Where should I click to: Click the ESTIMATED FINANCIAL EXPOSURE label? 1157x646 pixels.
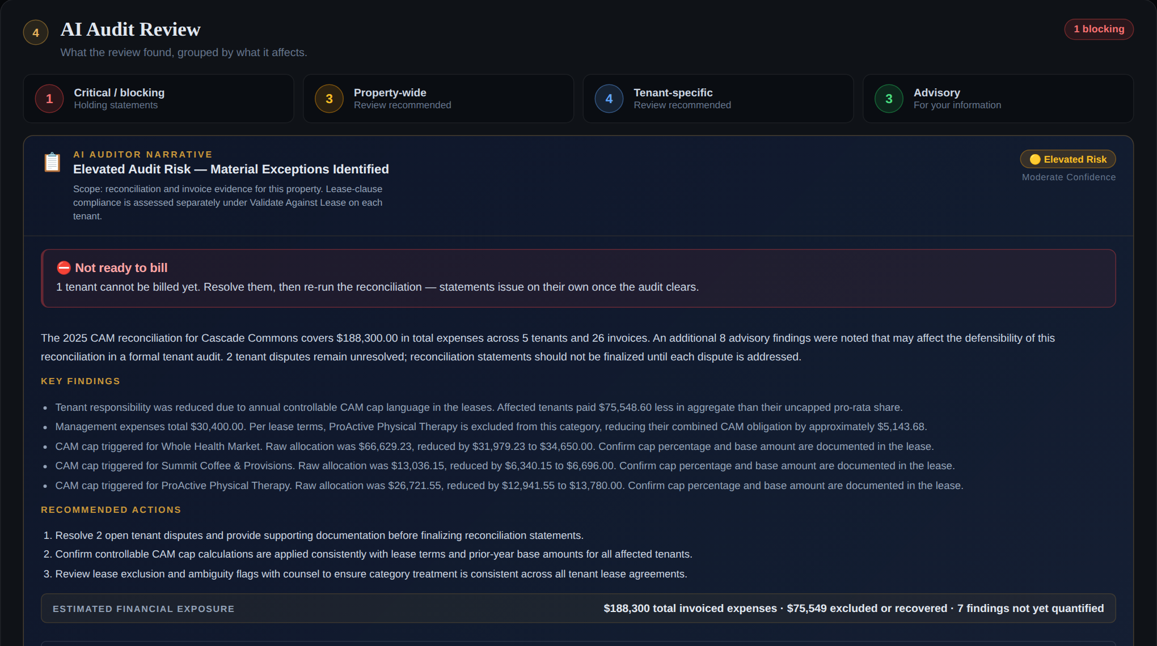(x=143, y=609)
